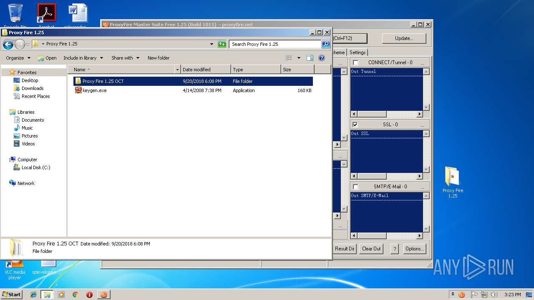Click Windows Explorer taskbar icon
The image size is (534, 300).
tap(47, 295)
